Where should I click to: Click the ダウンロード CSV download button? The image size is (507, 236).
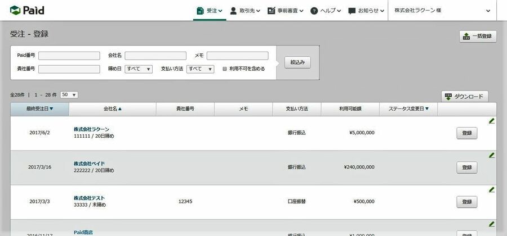pyautogui.click(x=464, y=96)
